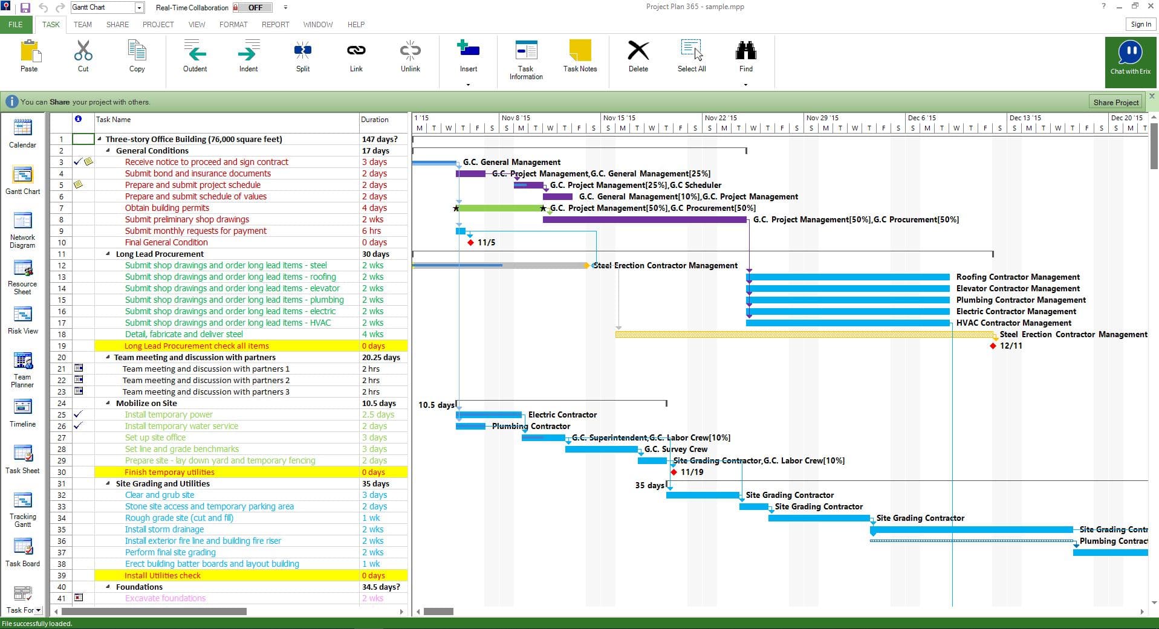
Task: Click the Share Project button
Action: [1116, 102]
